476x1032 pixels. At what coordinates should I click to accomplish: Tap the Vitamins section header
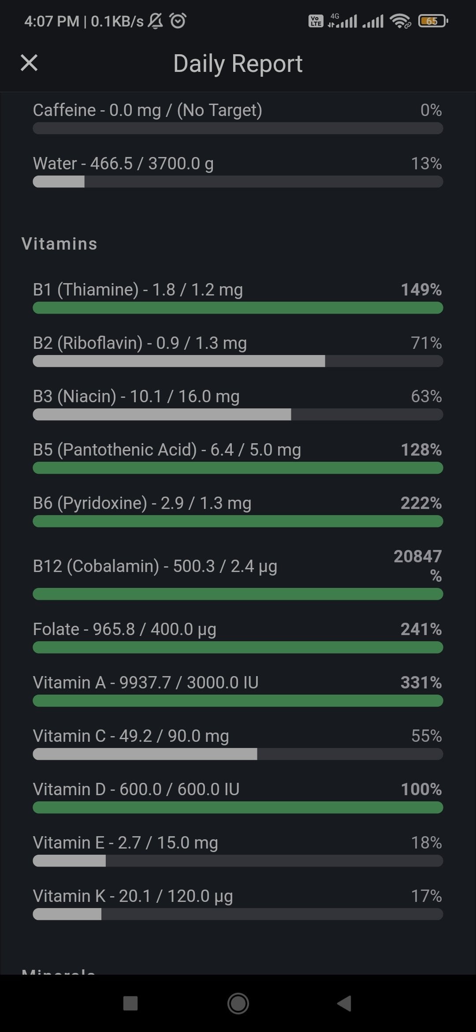pyautogui.click(x=59, y=244)
